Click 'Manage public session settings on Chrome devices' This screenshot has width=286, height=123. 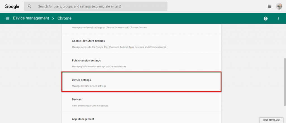point(99,67)
